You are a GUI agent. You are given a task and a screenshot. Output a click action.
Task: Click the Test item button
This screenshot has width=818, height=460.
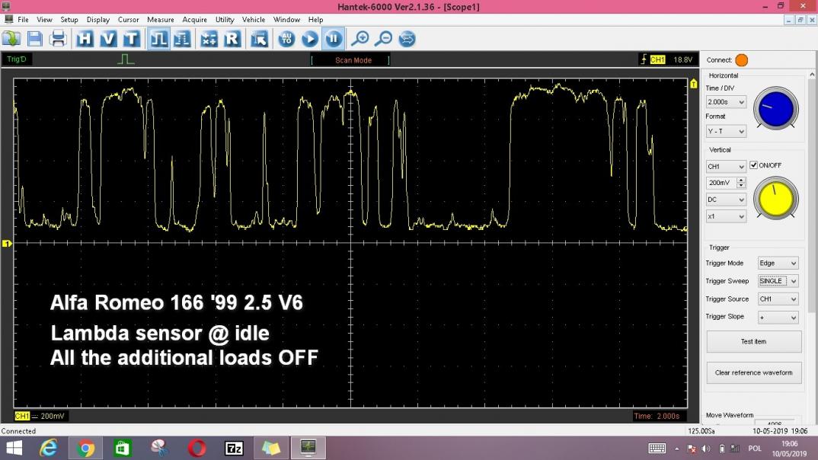pyautogui.click(x=754, y=342)
